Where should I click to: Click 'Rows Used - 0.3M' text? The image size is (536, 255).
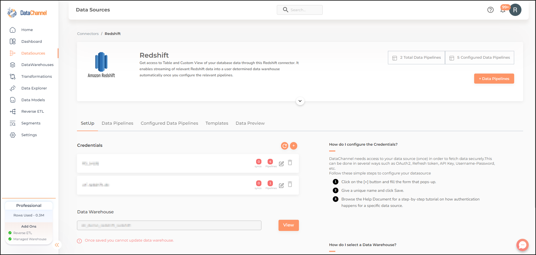[29, 215]
